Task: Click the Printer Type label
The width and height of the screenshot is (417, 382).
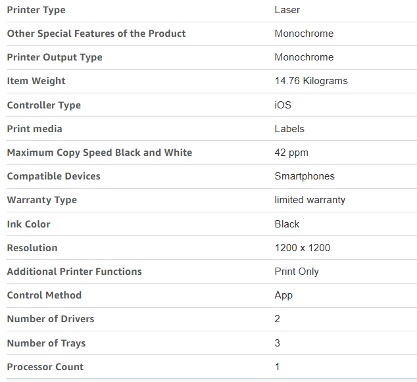Action: (36, 10)
